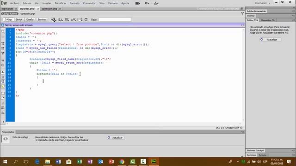Select the Estilos CSS panel tab
296x166 pixels.
pos(252,20)
